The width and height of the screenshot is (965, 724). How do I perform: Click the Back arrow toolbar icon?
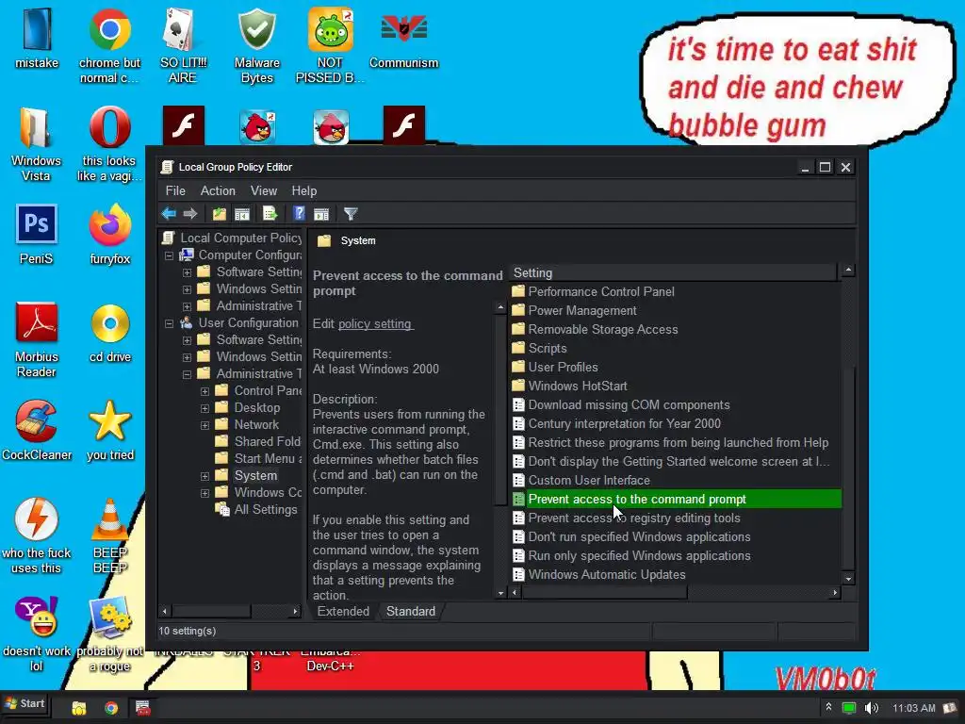[169, 214]
